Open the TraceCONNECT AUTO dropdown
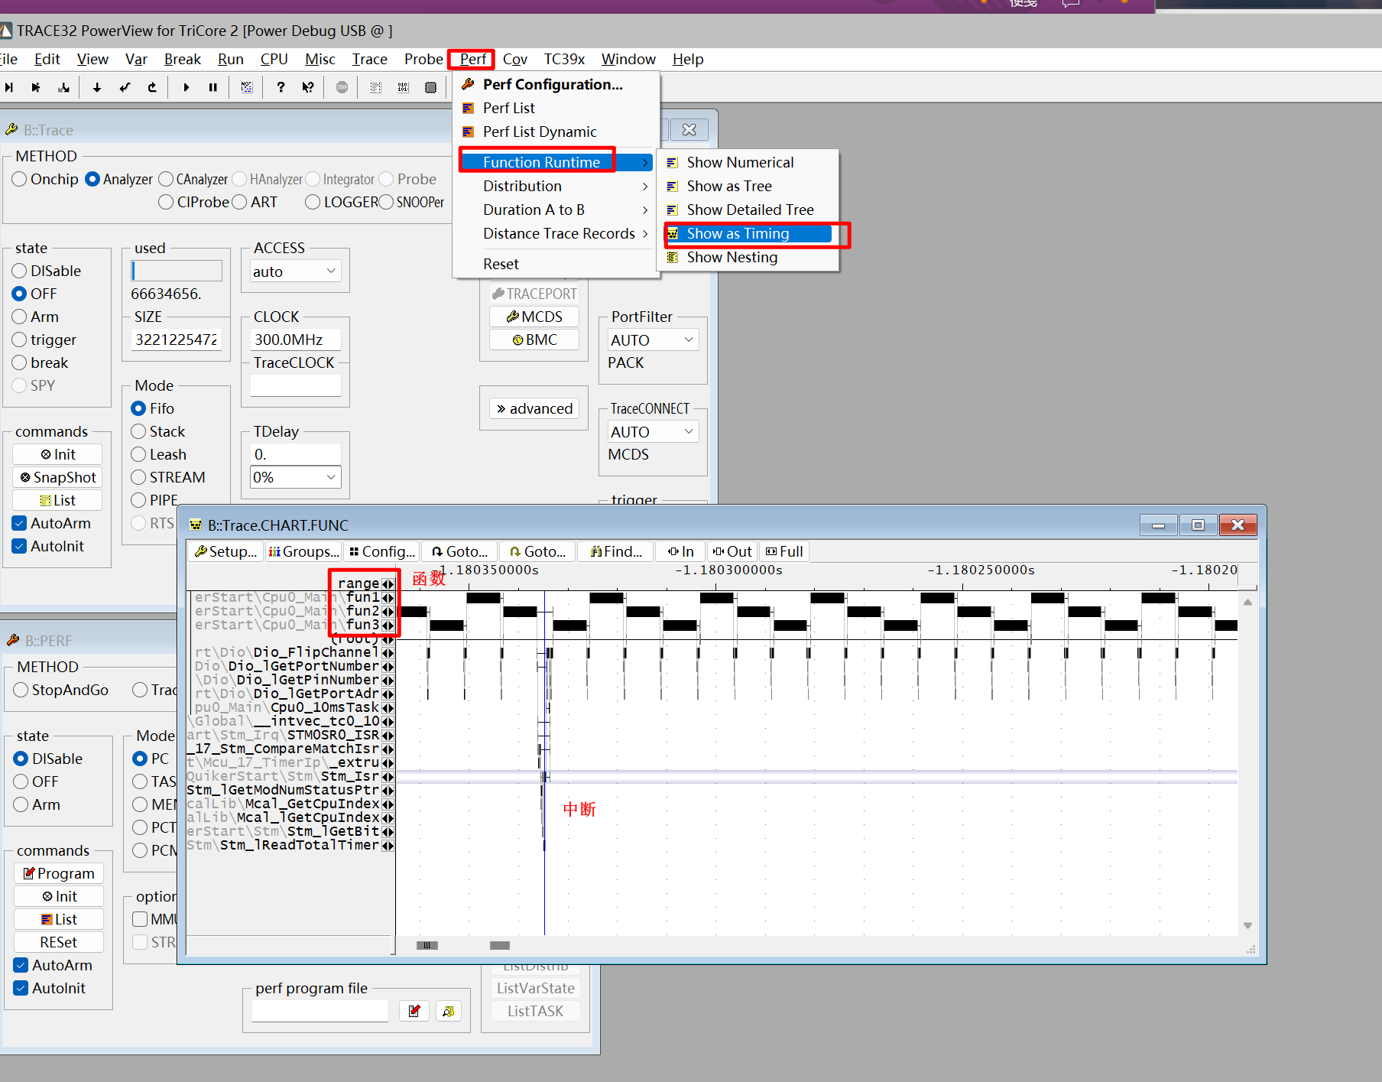This screenshot has height=1082, width=1382. point(653,431)
